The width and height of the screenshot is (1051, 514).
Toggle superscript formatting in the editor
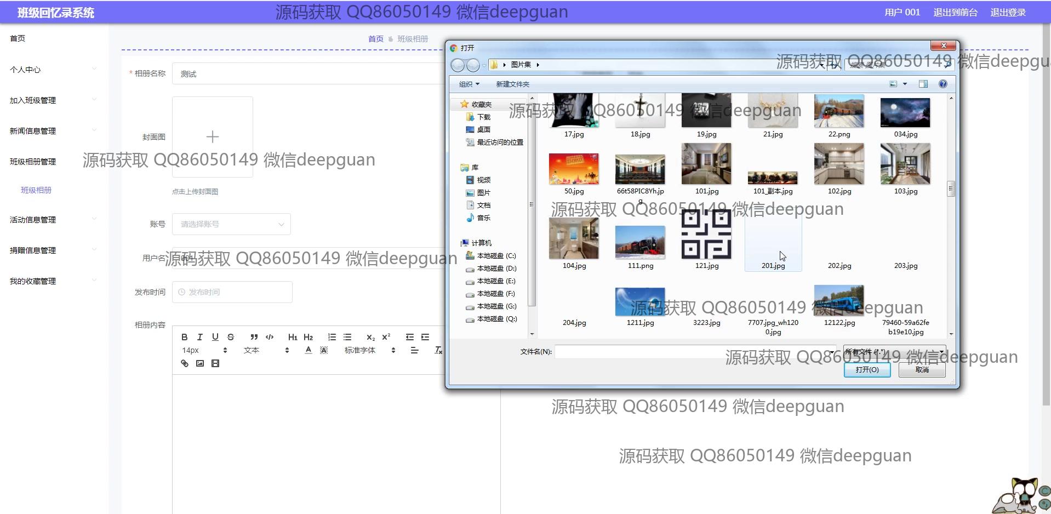[x=386, y=337]
